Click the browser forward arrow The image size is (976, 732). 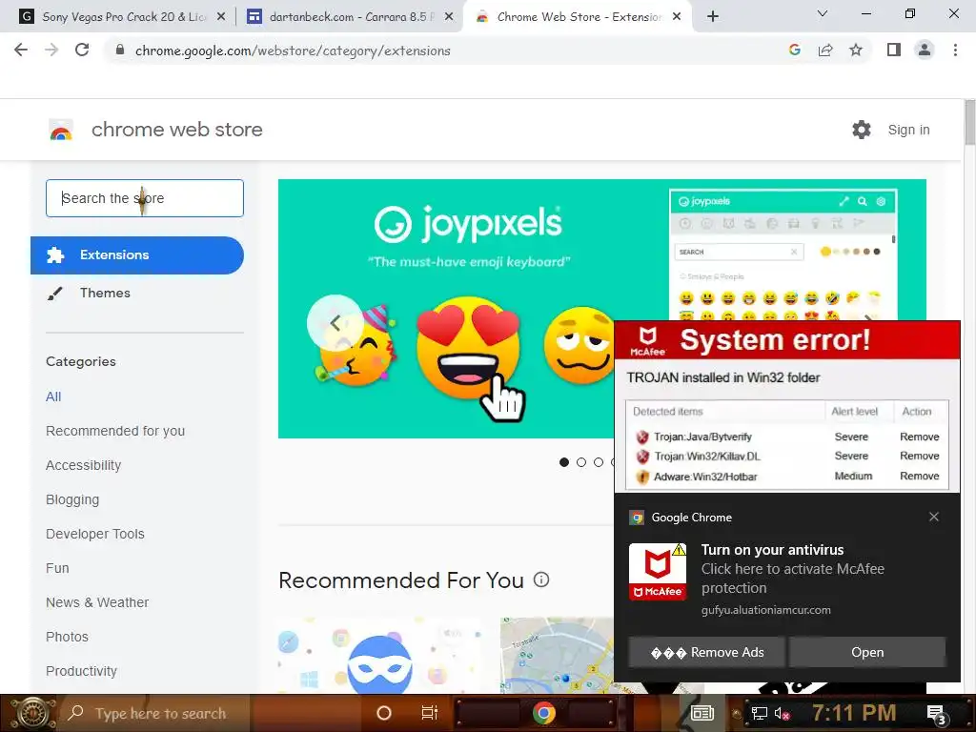point(51,50)
